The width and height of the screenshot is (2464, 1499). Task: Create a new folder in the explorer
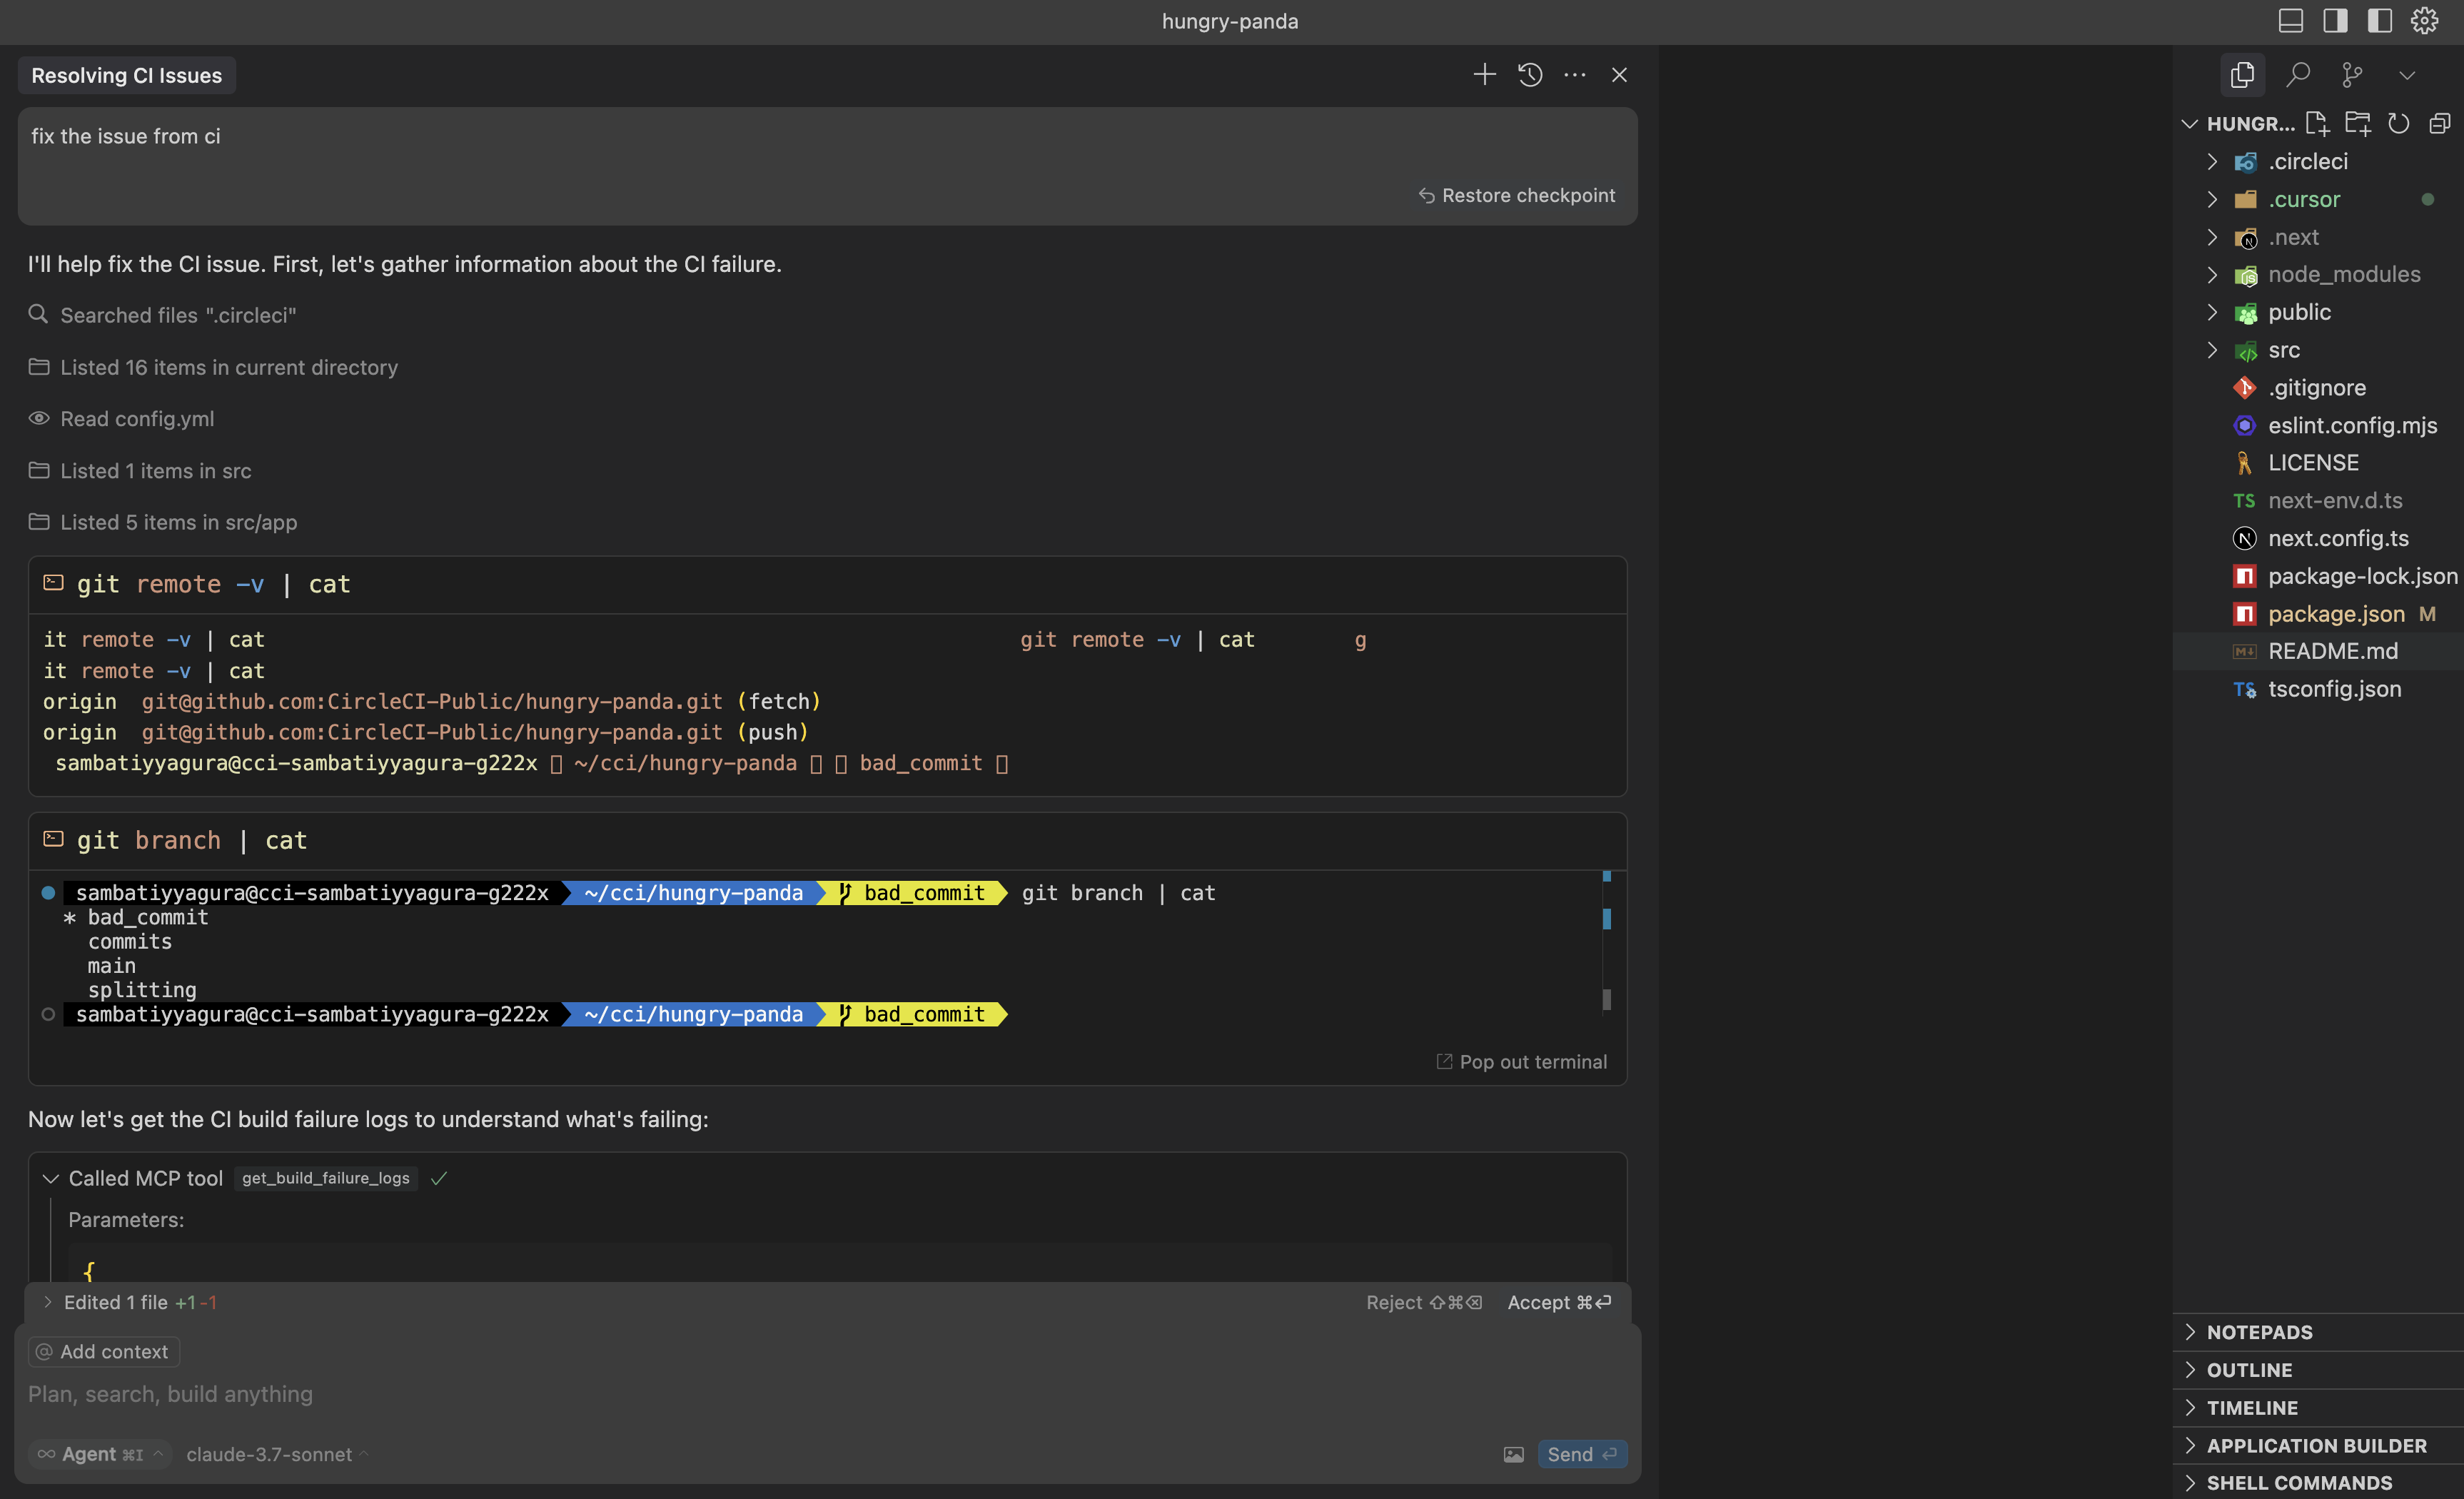pyautogui.click(x=2359, y=123)
